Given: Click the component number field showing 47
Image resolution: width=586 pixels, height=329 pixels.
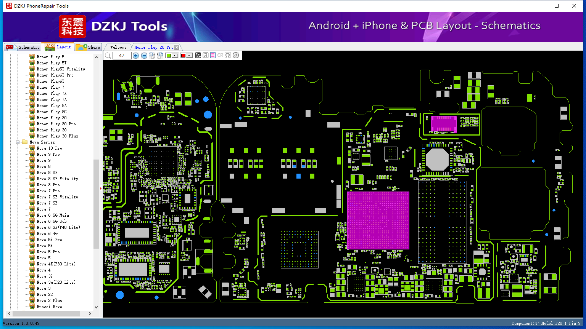Looking at the screenshot, I should (122, 56).
